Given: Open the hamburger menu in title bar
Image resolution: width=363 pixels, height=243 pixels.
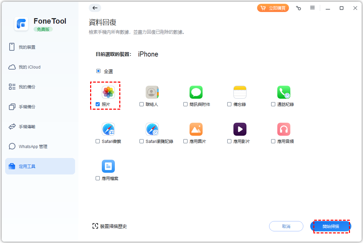Looking at the screenshot, I should pos(312,8).
